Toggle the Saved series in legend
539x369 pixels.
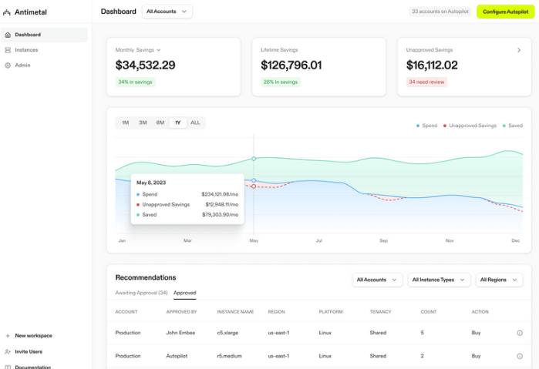coord(512,126)
